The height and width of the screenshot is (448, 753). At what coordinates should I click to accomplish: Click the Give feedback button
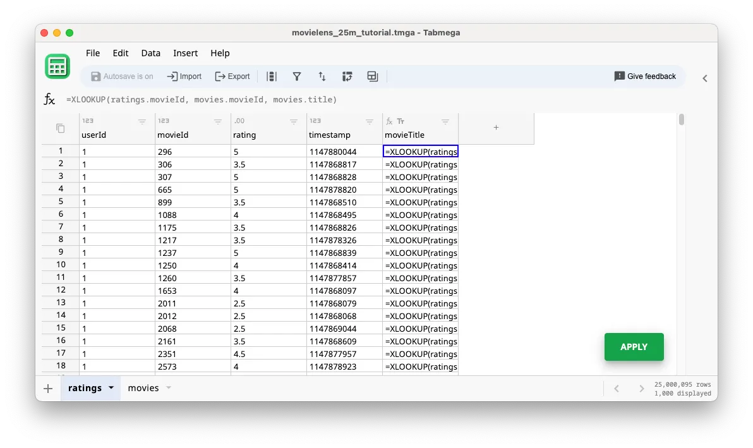[x=645, y=76]
